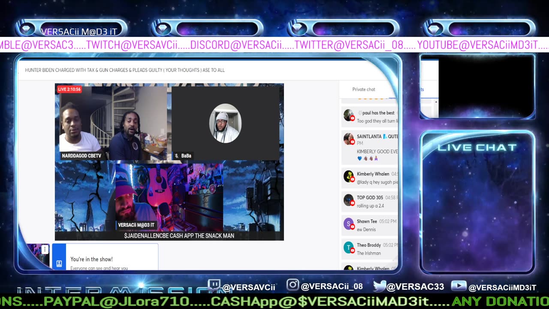549x309 pixels.
Task: Click the message "rolling up a 2.4"
Action: [x=370, y=206]
